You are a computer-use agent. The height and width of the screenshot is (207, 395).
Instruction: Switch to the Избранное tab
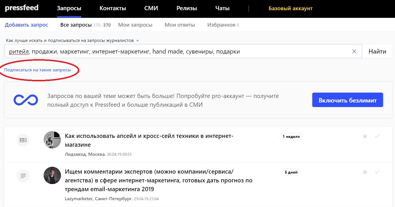click(221, 25)
